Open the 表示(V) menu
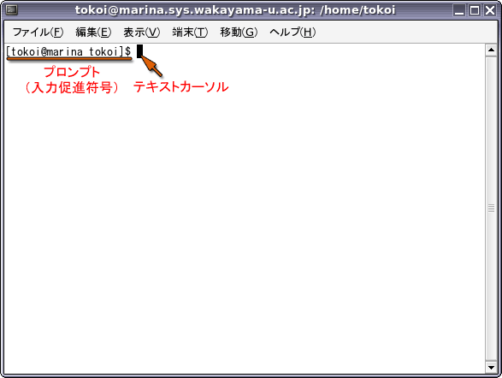The height and width of the screenshot is (378, 502). point(141,32)
